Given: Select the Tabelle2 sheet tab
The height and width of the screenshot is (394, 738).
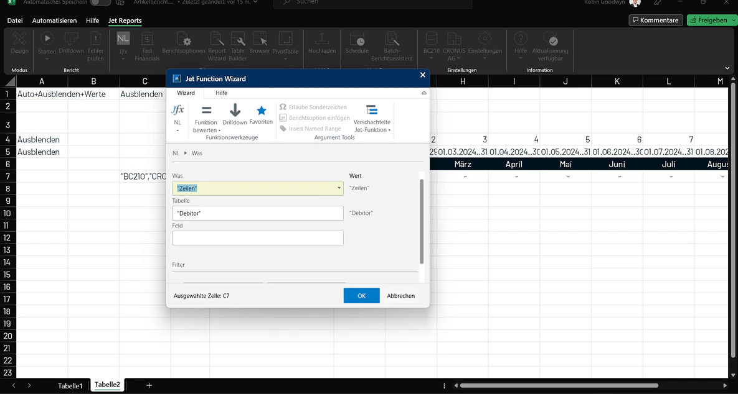Looking at the screenshot, I should [x=107, y=385].
